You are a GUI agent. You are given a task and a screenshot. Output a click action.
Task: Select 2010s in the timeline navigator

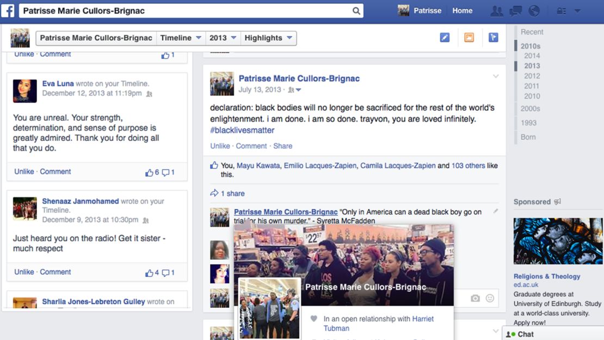pos(531,46)
